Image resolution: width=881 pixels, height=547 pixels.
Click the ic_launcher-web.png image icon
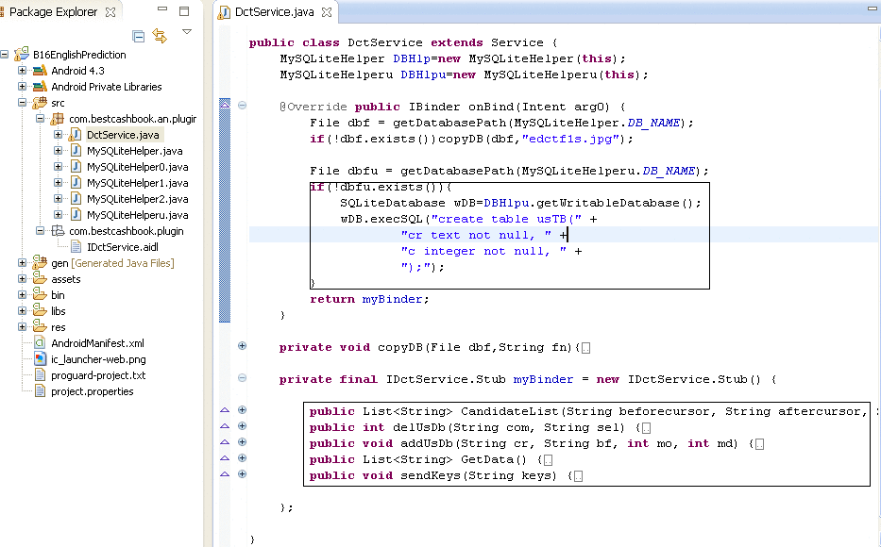click(x=40, y=359)
